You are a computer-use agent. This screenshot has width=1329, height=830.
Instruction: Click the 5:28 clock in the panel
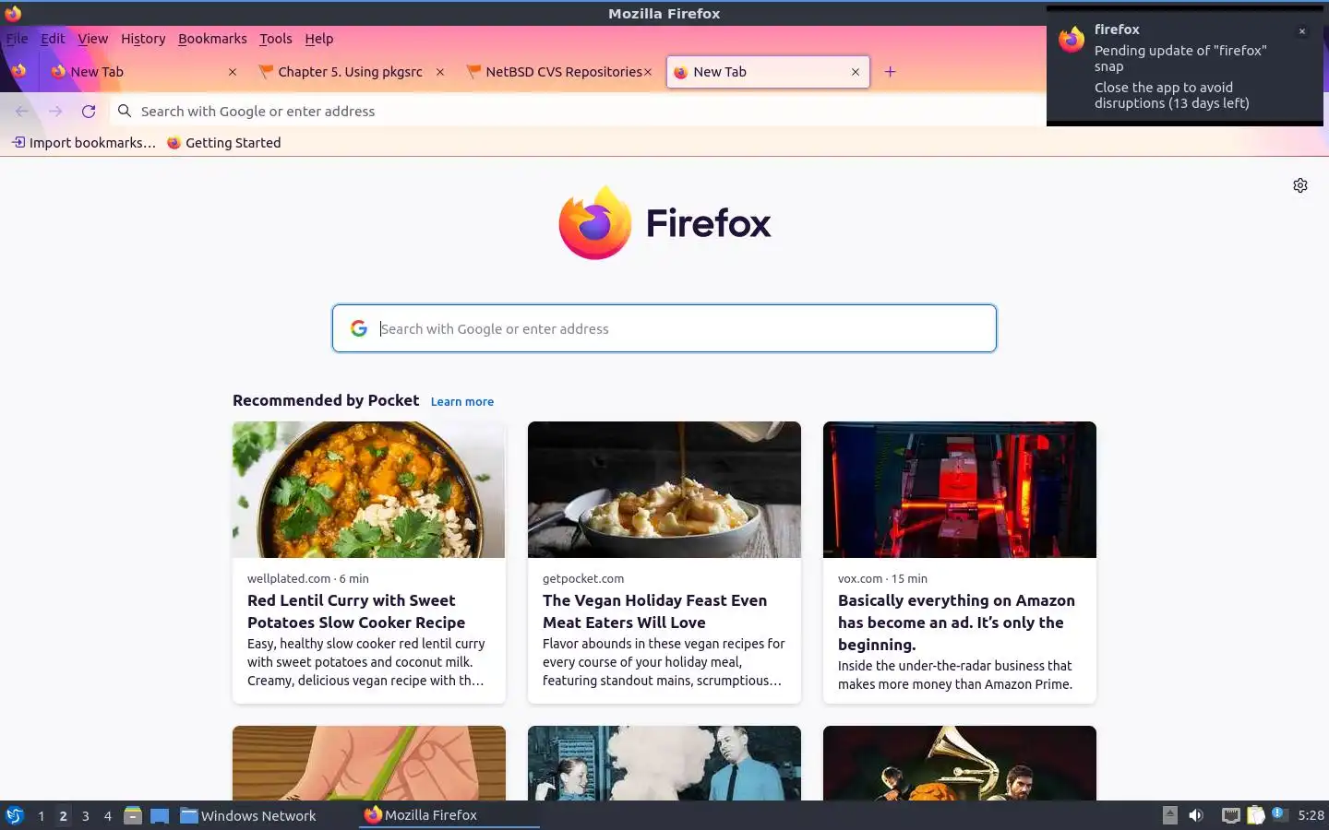tap(1311, 815)
